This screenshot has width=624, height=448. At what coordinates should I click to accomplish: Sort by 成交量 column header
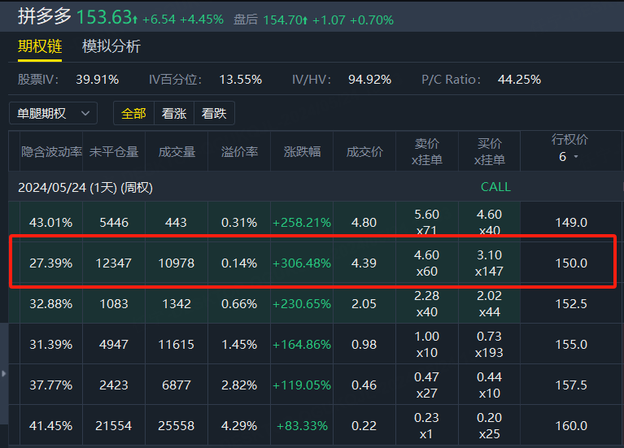click(177, 151)
